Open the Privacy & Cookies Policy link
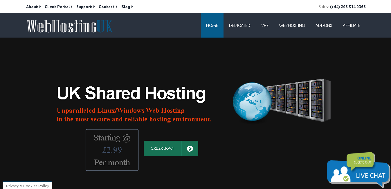This screenshot has height=189, width=391. click(28, 186)
